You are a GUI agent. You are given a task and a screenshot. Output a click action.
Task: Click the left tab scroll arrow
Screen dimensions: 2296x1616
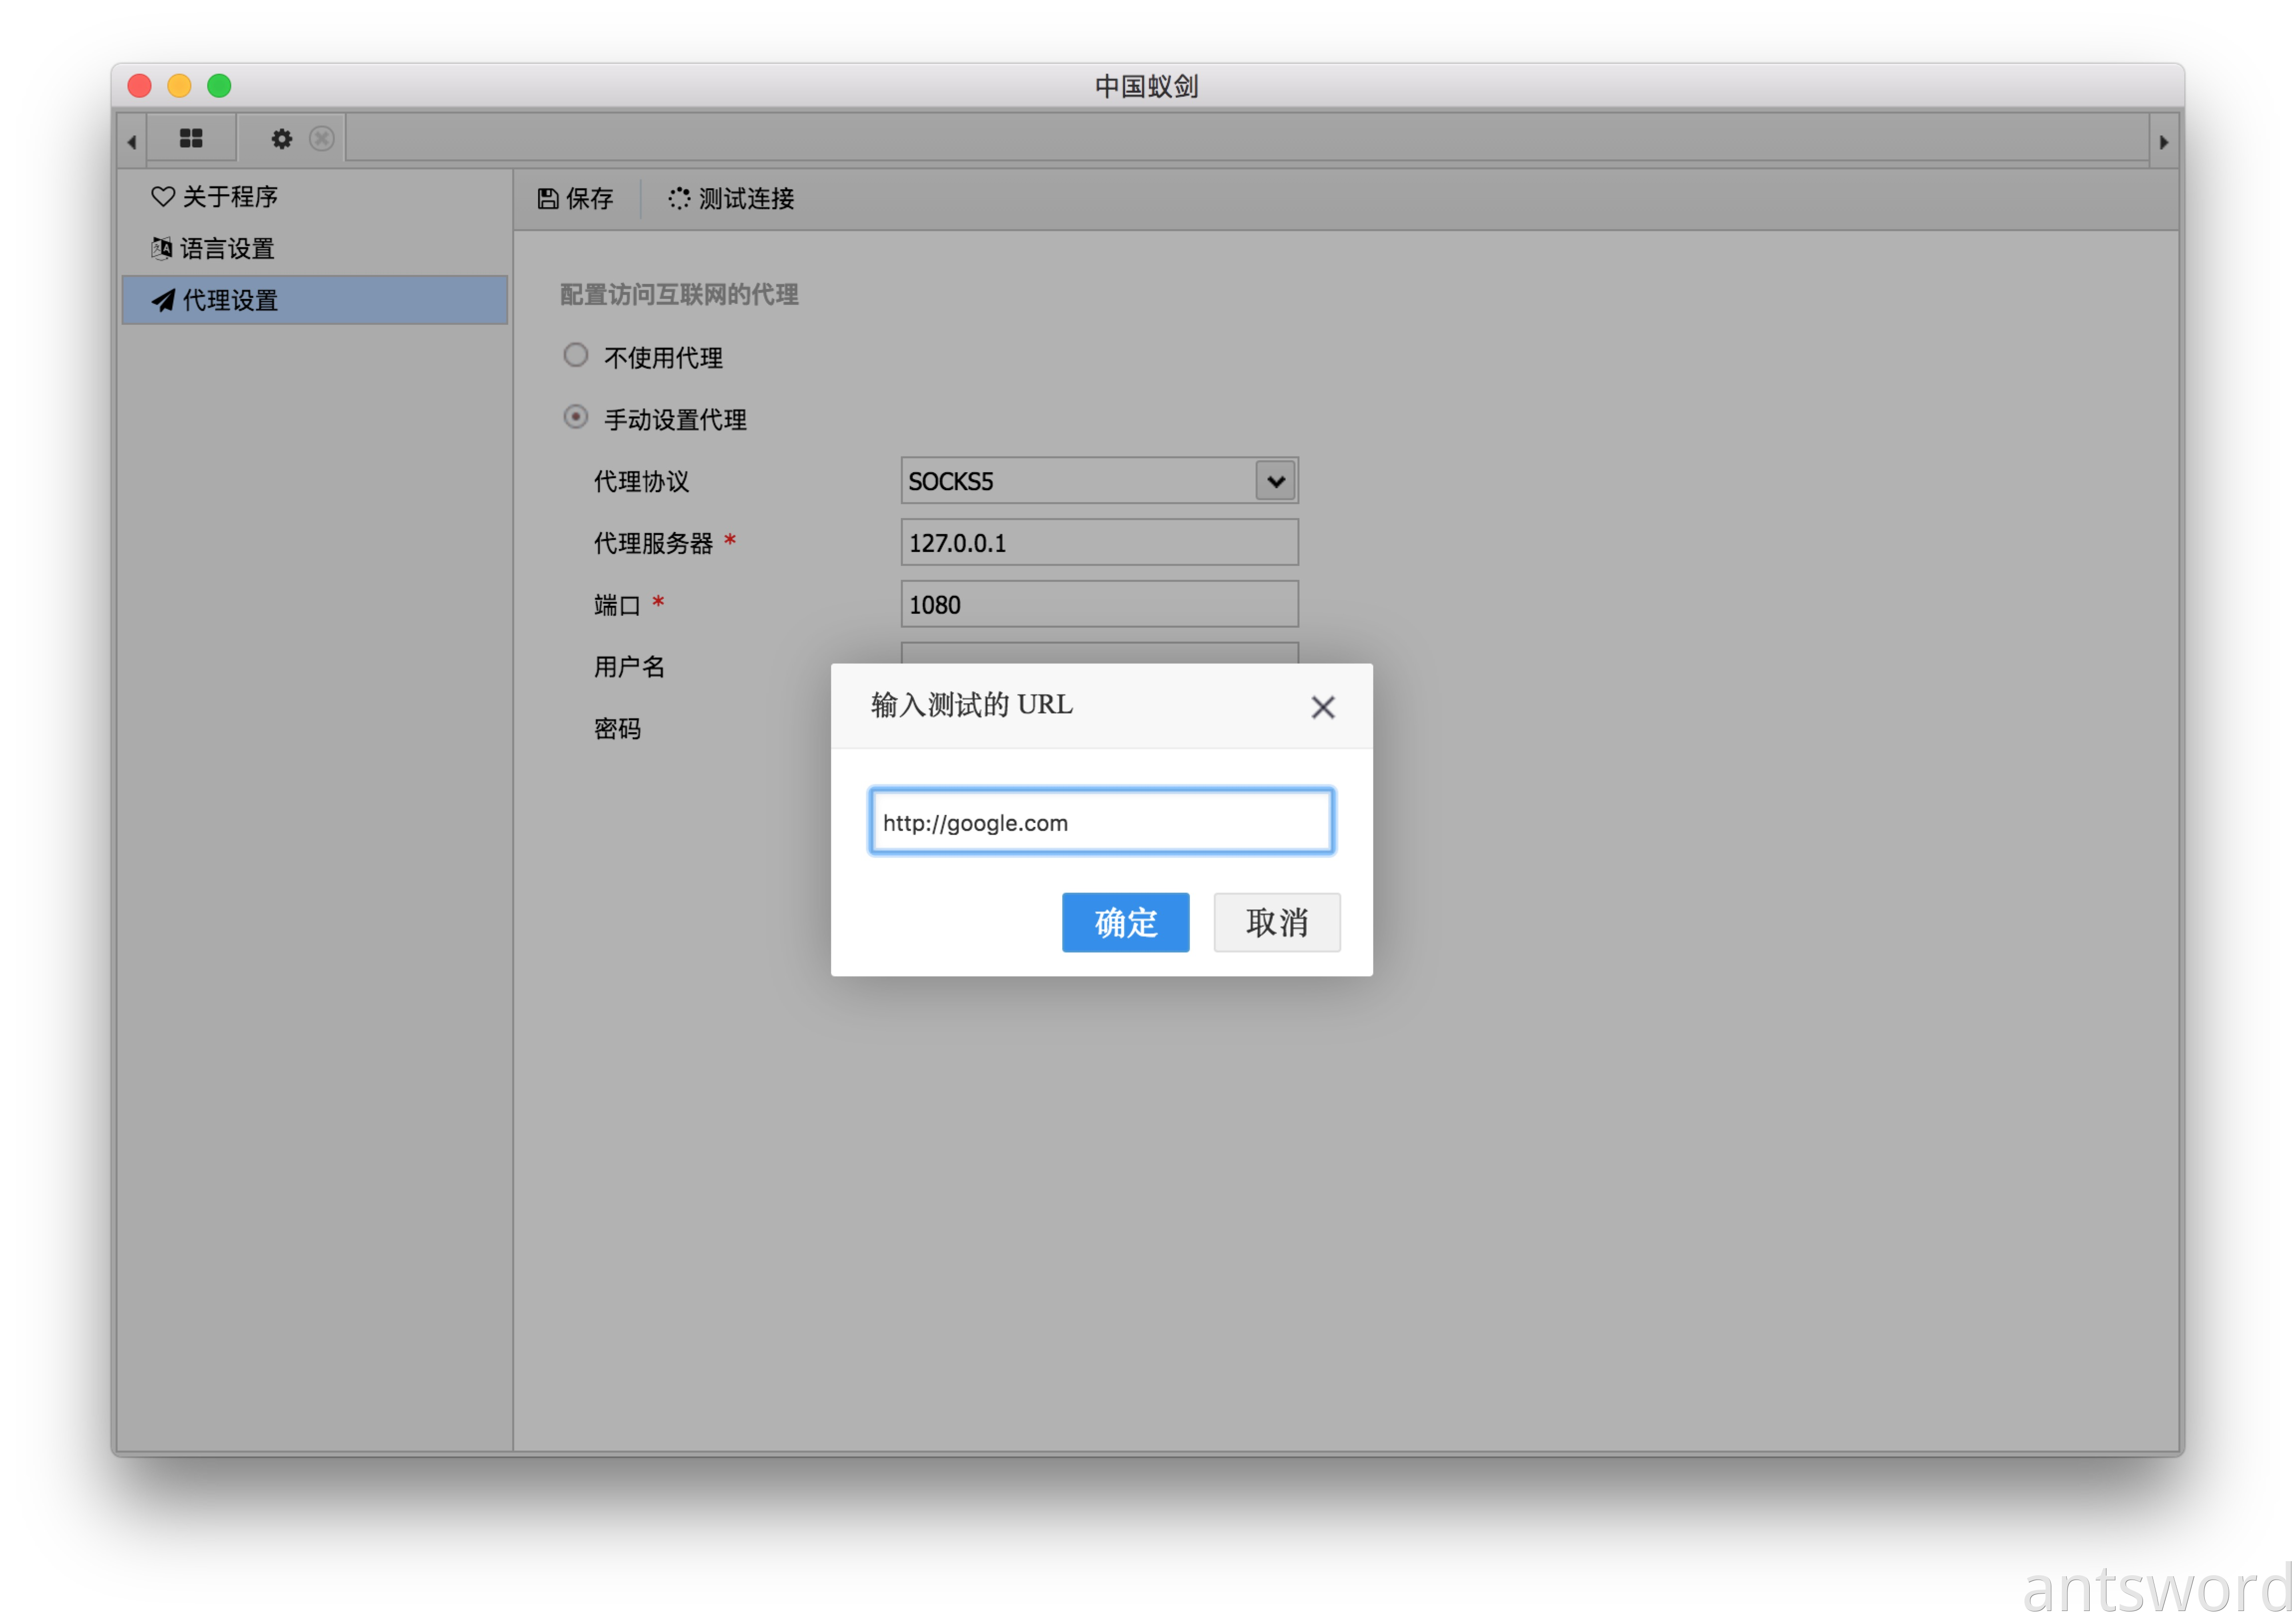tap(132, 142)
